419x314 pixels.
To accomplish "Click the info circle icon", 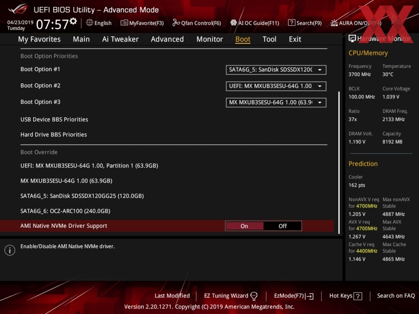I will (10, 250).
